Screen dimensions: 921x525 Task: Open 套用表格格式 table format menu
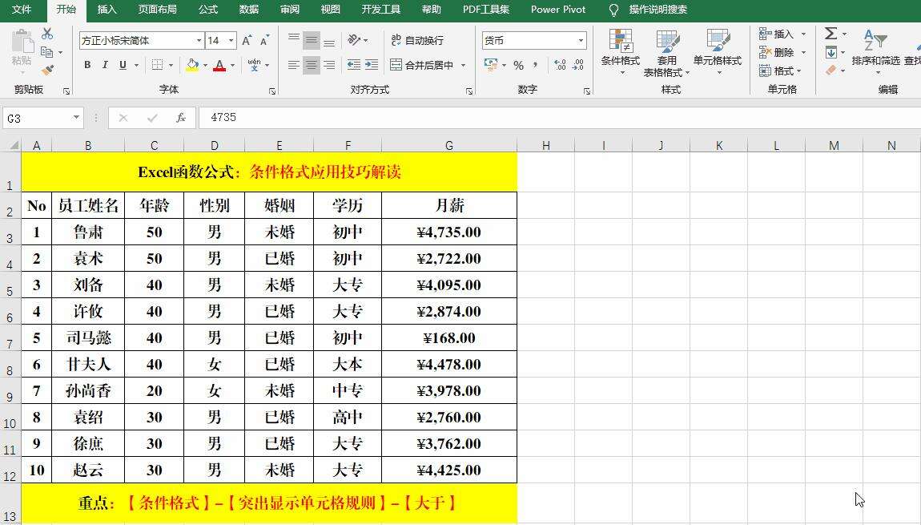(666, 54)
